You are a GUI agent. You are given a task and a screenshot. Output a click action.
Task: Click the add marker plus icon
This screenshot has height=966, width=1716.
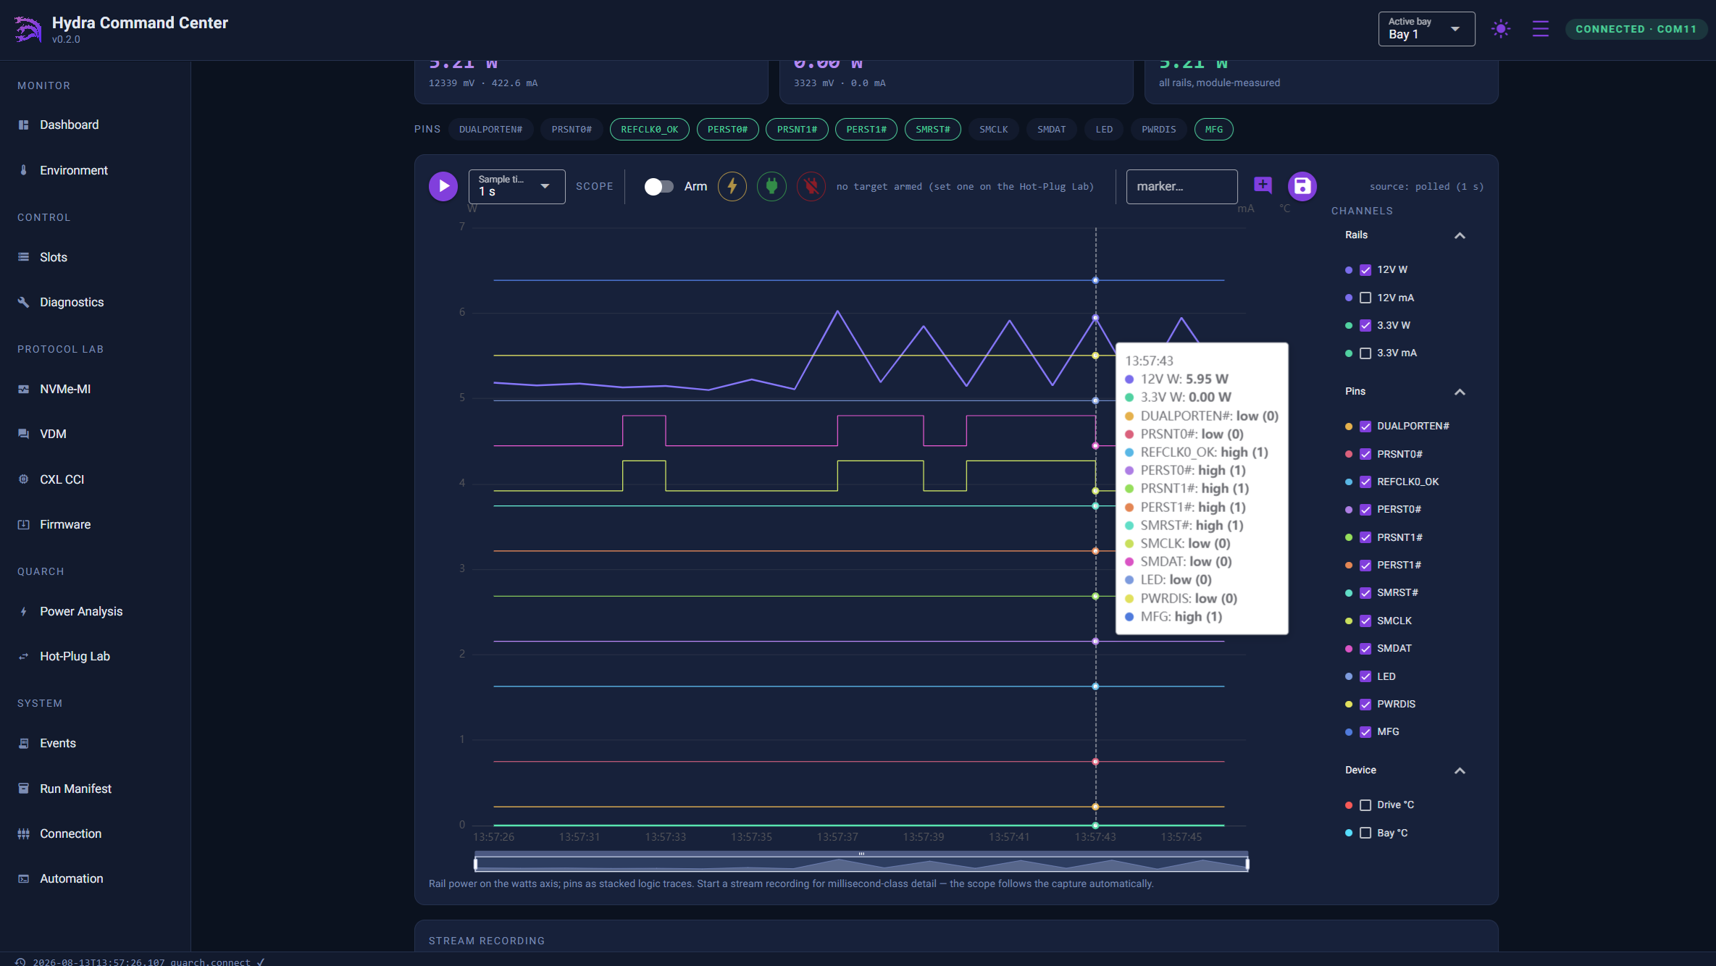click(x=1263, y=185)
